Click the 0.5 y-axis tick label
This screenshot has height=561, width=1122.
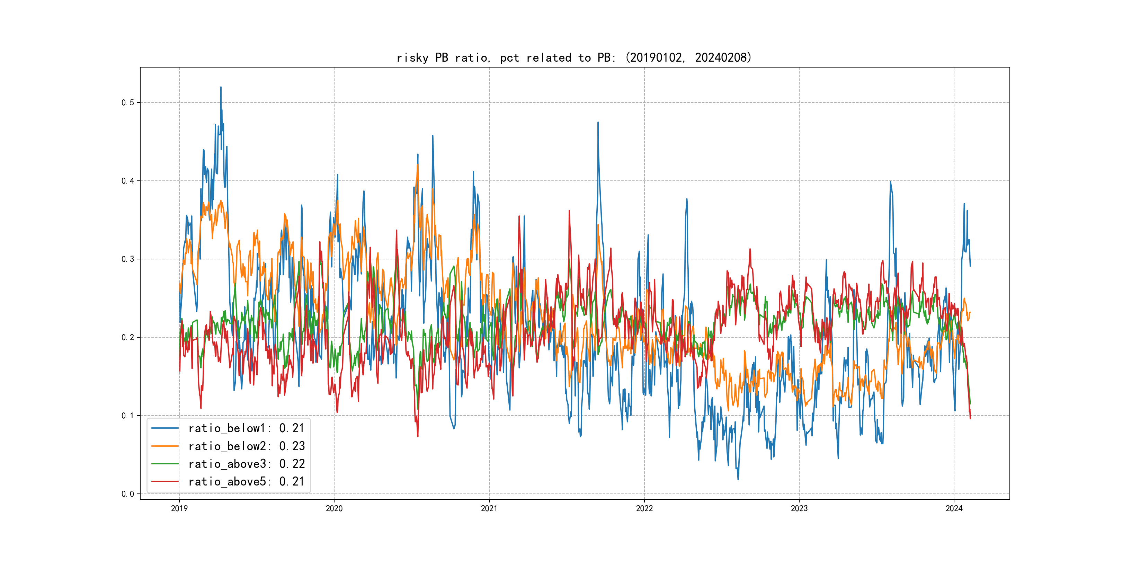pos(128,103)
